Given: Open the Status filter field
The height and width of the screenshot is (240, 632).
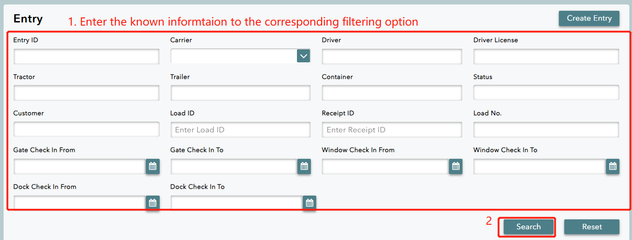Looking at the screenshot, I should [546, 93].
